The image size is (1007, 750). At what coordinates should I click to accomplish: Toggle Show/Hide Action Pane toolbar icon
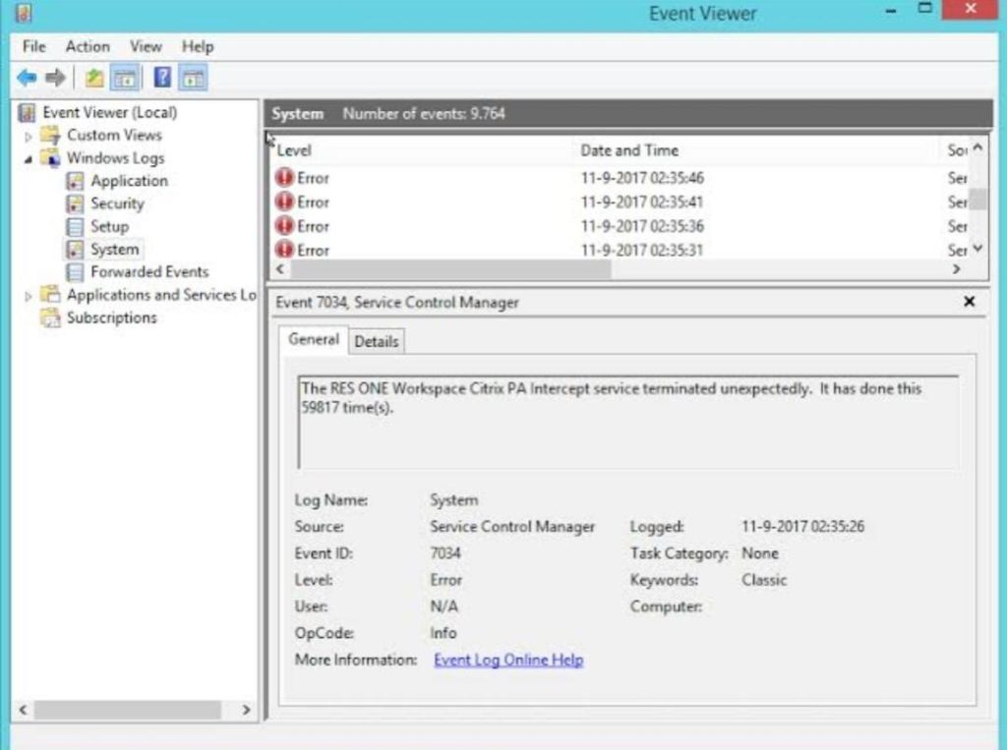194,78
